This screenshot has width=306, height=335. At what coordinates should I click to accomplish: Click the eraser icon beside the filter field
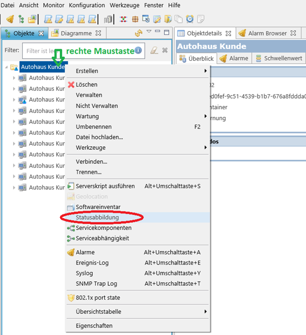coord(155,51)
